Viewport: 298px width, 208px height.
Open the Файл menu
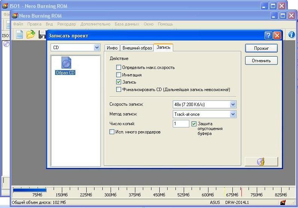pos(18,24)
